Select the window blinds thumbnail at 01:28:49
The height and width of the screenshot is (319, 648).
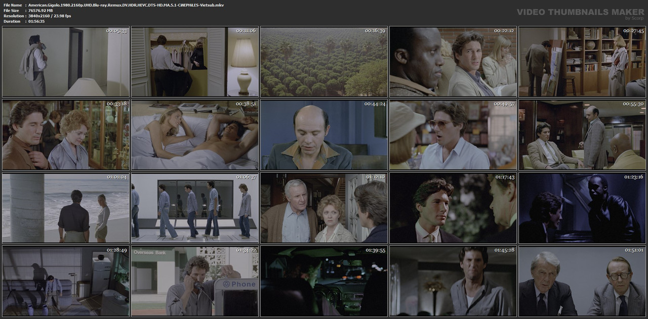click(x=66, y=281)
